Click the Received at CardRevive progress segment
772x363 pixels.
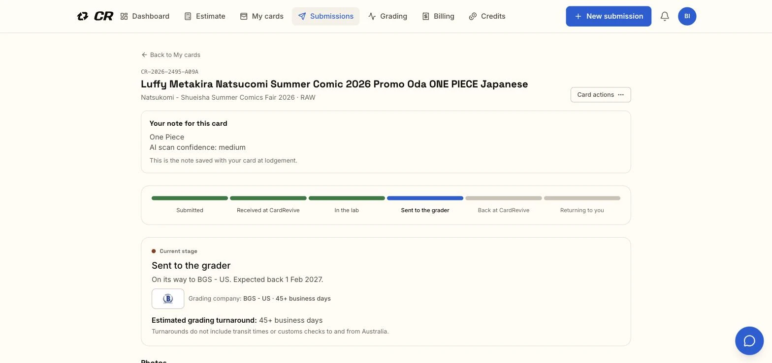[x=268, y=198]
